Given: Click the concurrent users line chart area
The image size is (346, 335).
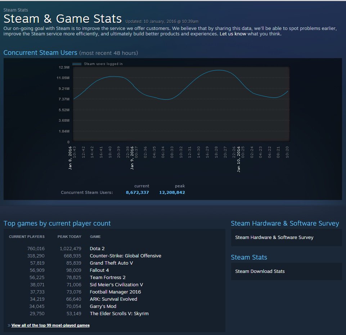Looking at the screenshot, I should point(181,104).
